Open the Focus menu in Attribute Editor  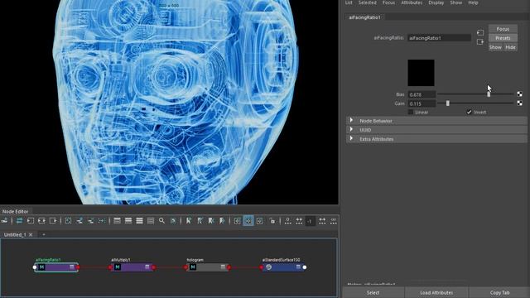tap(388, 2)
